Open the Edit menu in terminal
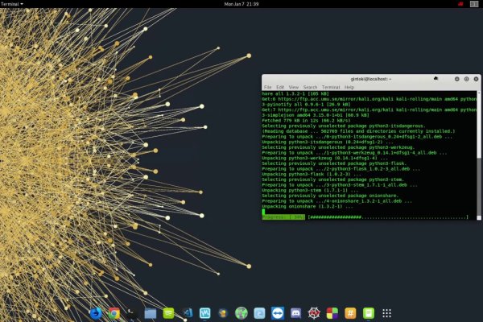The height and width of the screenshot is (322, 483). 280,87
